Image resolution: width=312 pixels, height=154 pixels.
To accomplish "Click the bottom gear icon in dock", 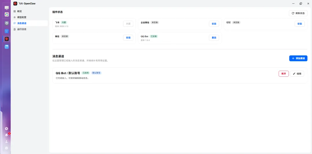I will pos(7,148).
